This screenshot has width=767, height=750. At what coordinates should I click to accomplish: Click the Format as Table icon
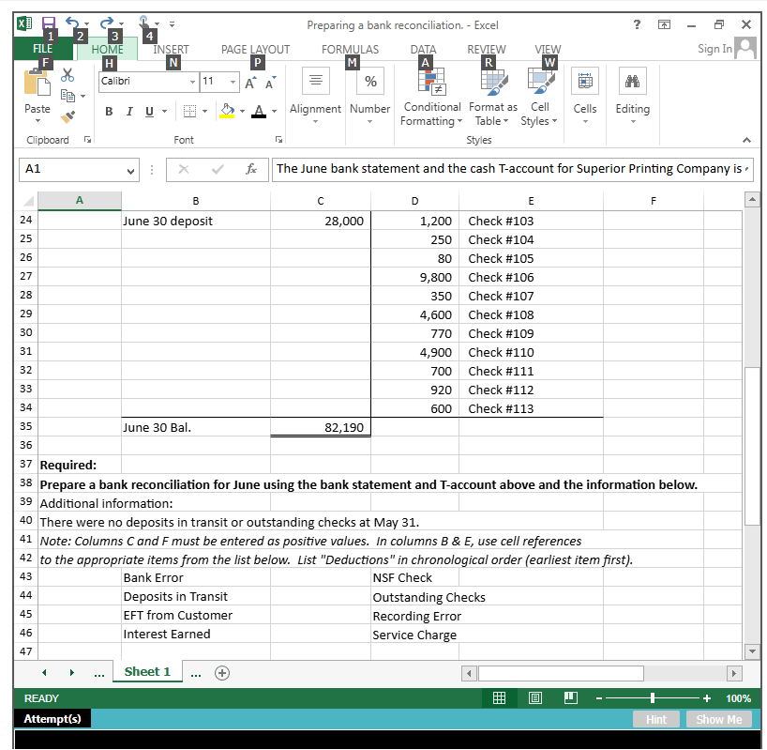[492, 94]
